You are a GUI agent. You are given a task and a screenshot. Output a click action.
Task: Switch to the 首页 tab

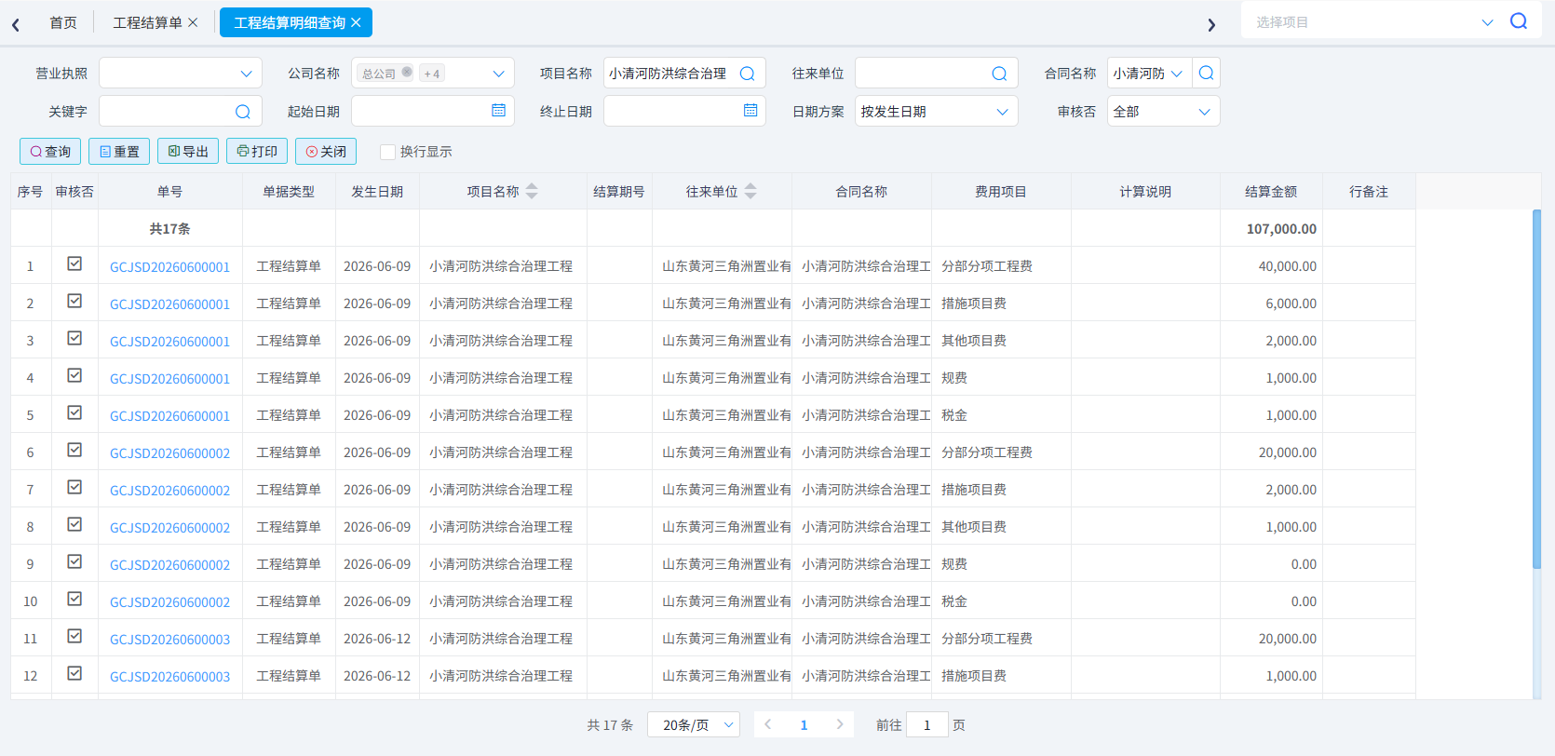(x=63, y=22)
